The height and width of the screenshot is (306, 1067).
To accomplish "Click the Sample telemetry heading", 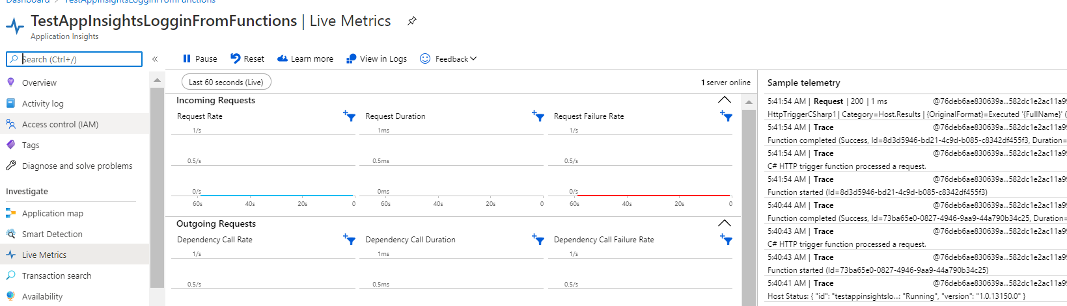I will click(803, 83).
